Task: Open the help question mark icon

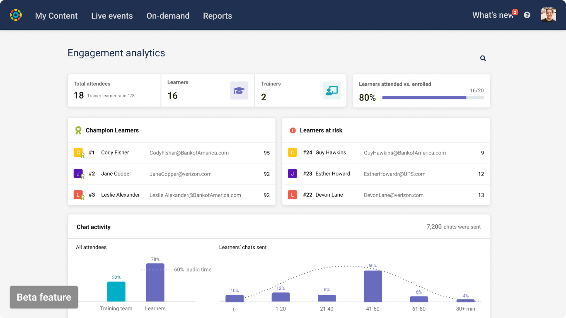Action: [x=527, y=15]
